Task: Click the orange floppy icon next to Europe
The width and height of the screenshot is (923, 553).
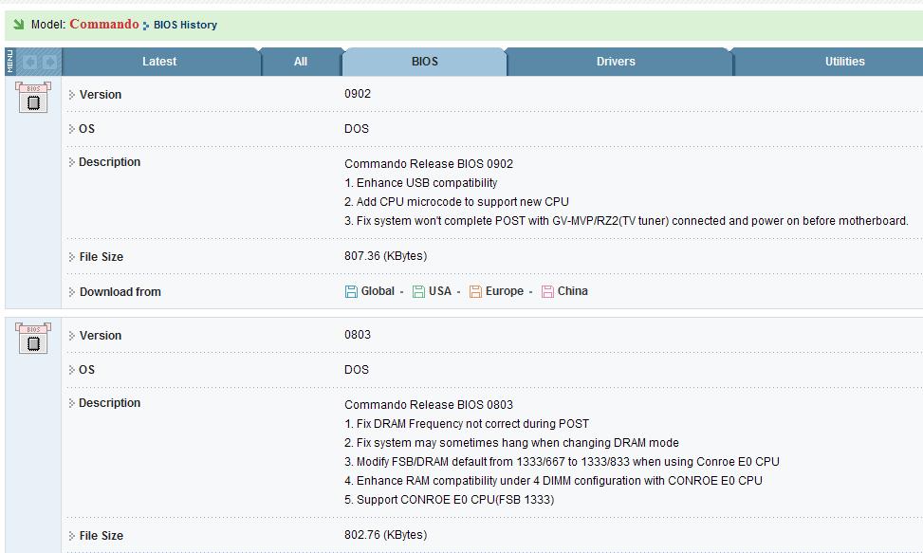Action: point(475,291)
